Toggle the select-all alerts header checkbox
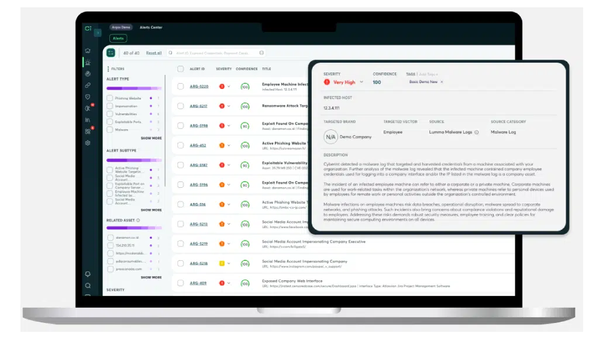Image resolution: width=599 pixels, height=337 pixels. click(181, 69)
